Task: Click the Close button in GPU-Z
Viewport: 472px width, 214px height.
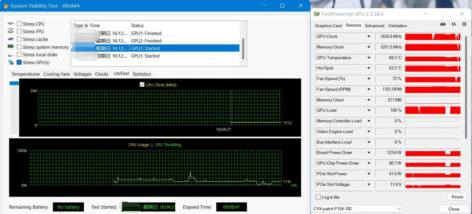Action: coord(454,209)
